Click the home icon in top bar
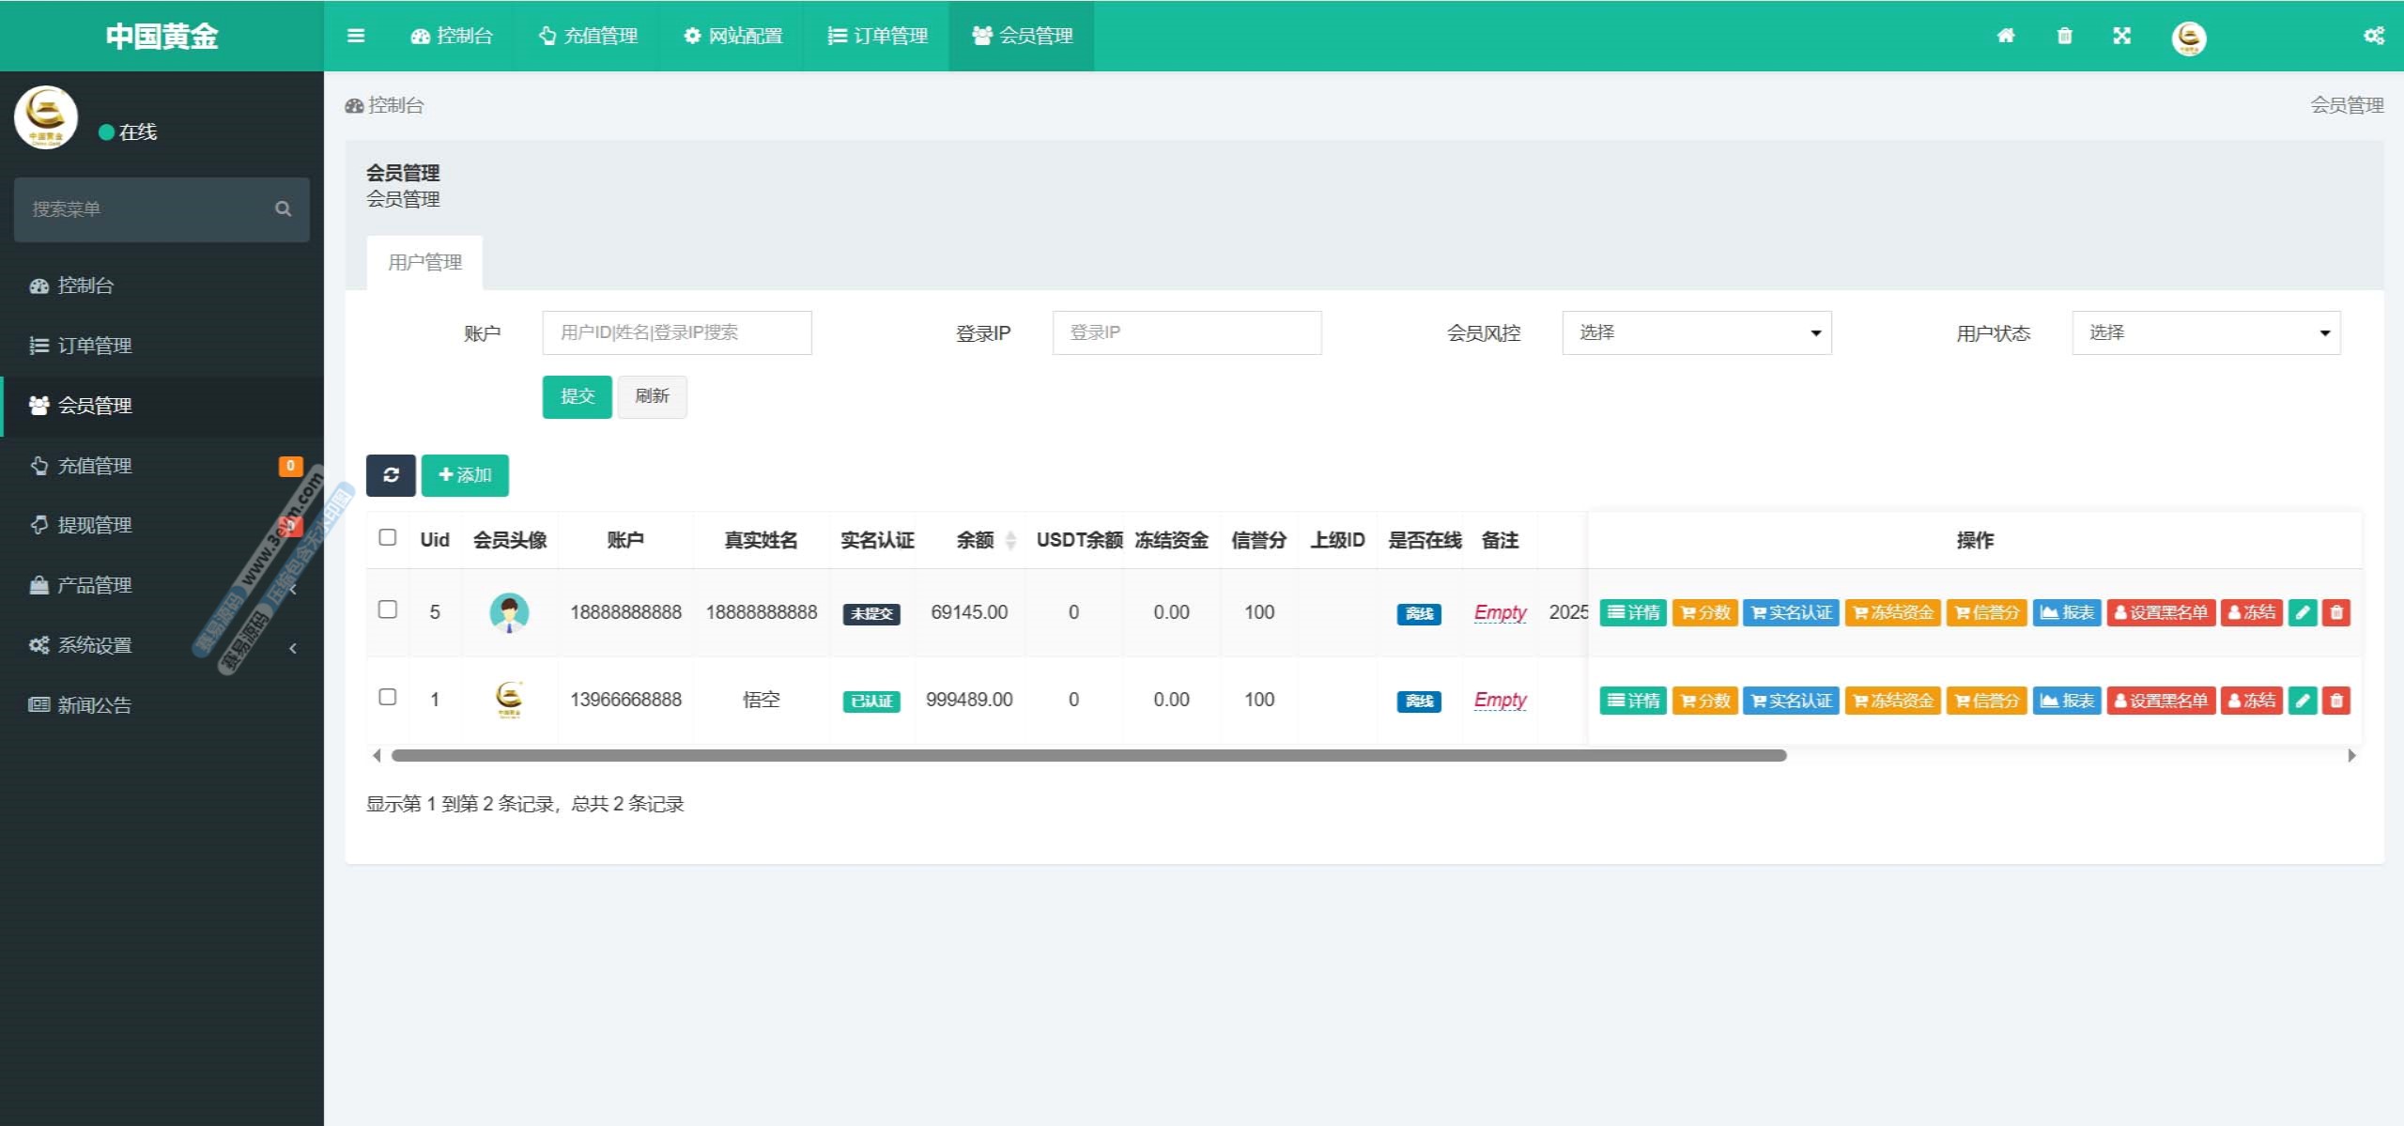The image size is (2404, 1126). click(2006, 36)
